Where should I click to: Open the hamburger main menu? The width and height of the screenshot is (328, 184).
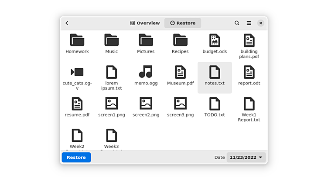(x=249, y=23)
